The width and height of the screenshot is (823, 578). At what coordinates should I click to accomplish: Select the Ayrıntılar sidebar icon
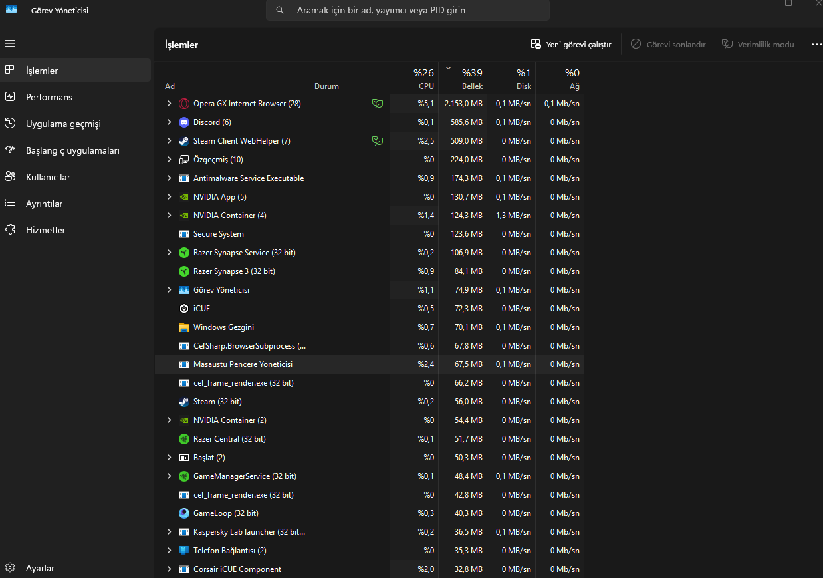point(10,203)
